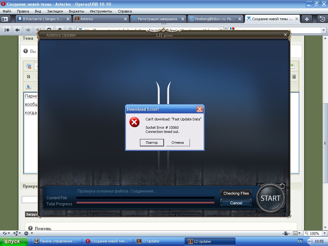This screenshot has width=328, height=246.
Task: Click the EN language indicator
Action: tap(300, 241)
